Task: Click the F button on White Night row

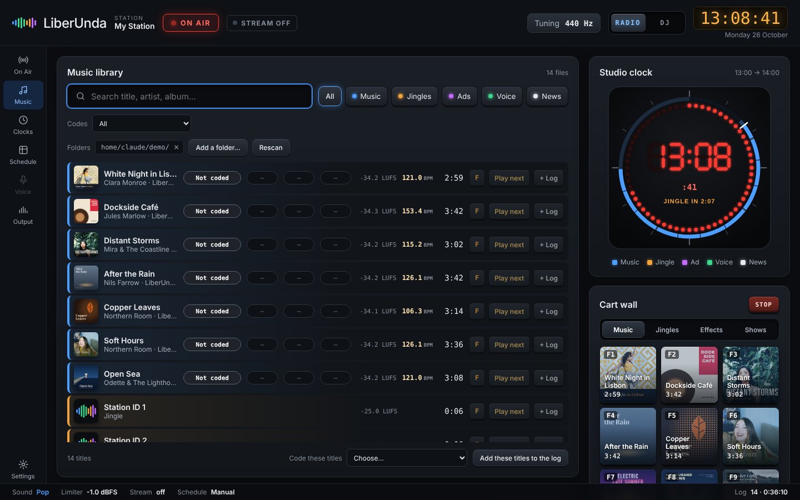Action: pos(477,178)
